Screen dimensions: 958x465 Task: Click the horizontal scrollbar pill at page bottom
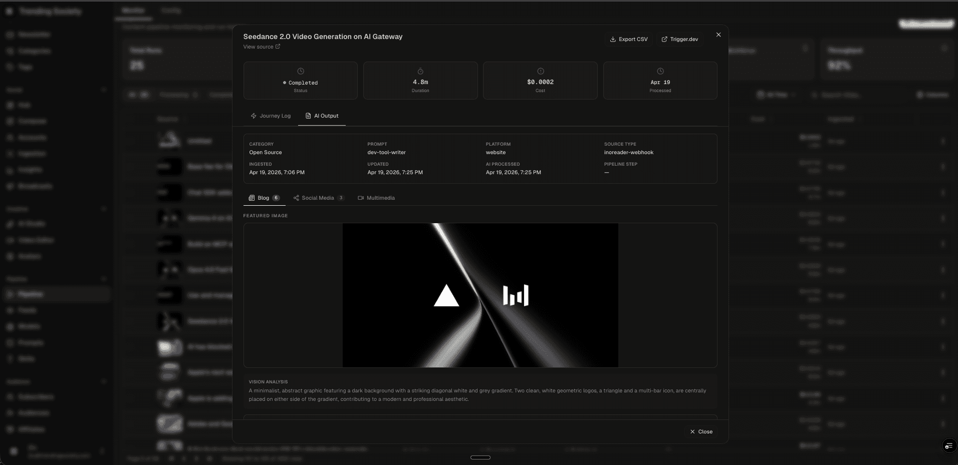coord(480,457)
